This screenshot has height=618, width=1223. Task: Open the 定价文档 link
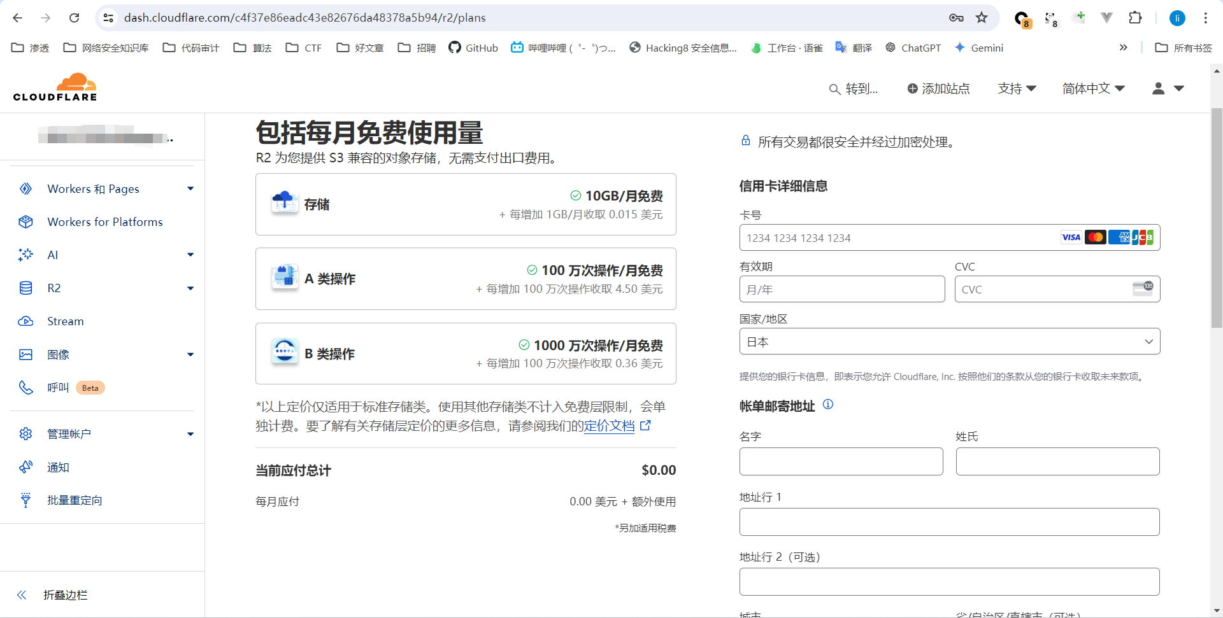610,426
